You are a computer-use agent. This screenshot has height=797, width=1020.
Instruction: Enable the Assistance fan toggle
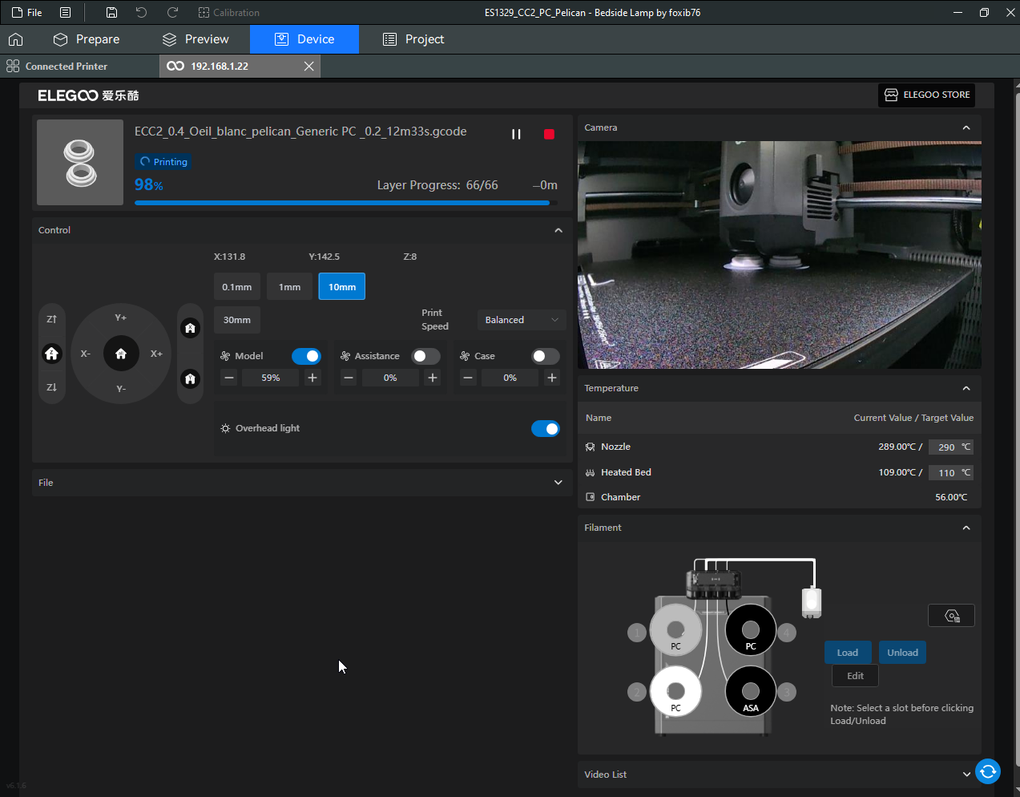(425, 356)
